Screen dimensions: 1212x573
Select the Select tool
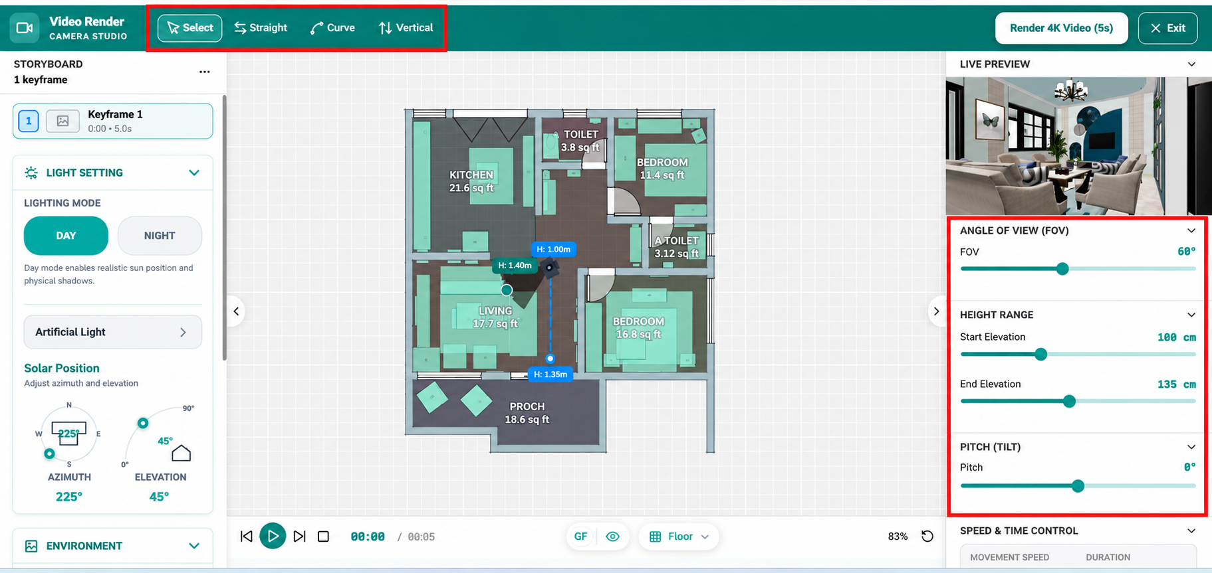pos(190,28)
